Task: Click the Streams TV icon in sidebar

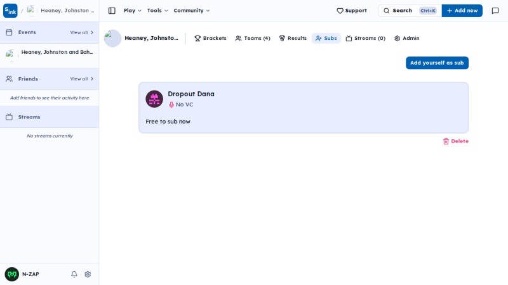Action: [9, 117]
